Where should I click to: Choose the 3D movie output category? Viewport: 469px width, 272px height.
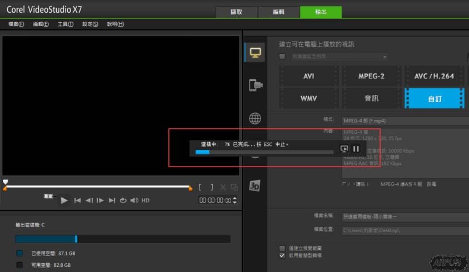(255, 185)
